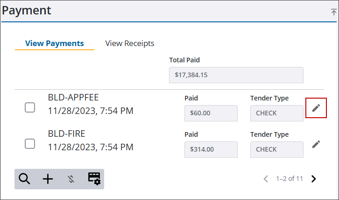Select the BLD-APPFEE payment checkbox
Viewport: 339px width, 200px height.
click(x=30, y=107)
